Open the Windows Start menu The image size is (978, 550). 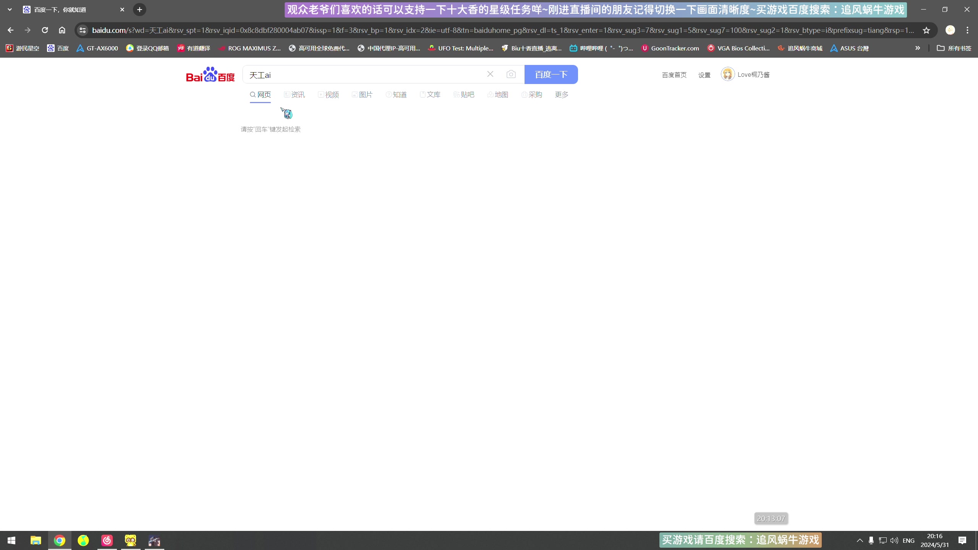pyautogui.click(x=11, y=540)
